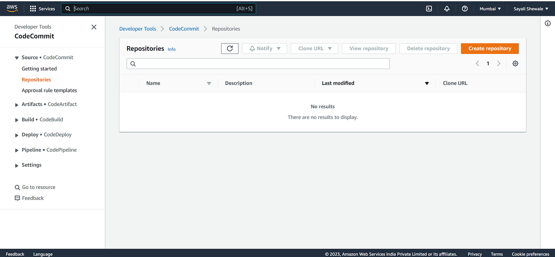Open the repositories table settings gear
Viewport: 555px width, 257px height.
515,63
